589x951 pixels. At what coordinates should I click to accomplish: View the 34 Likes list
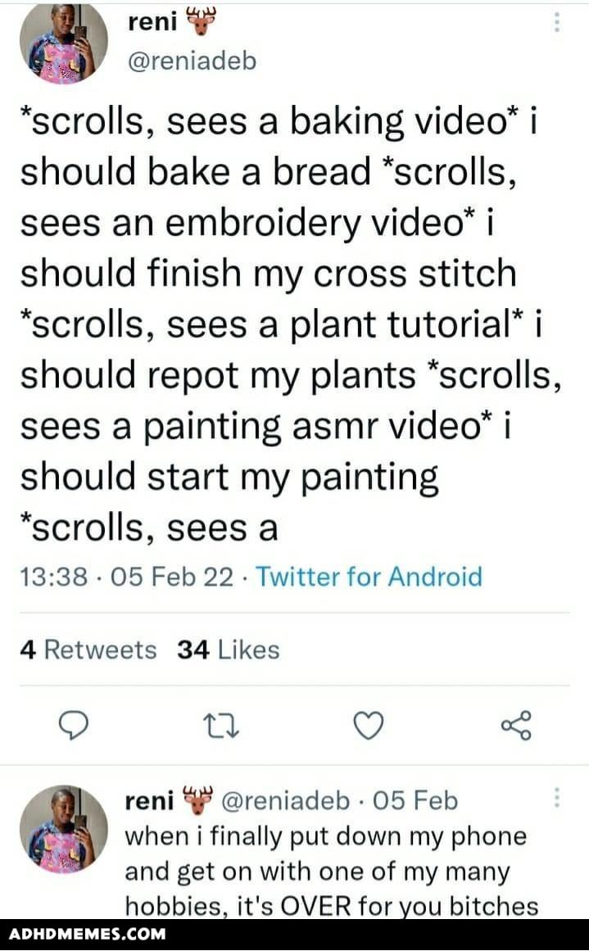(229, 650)
